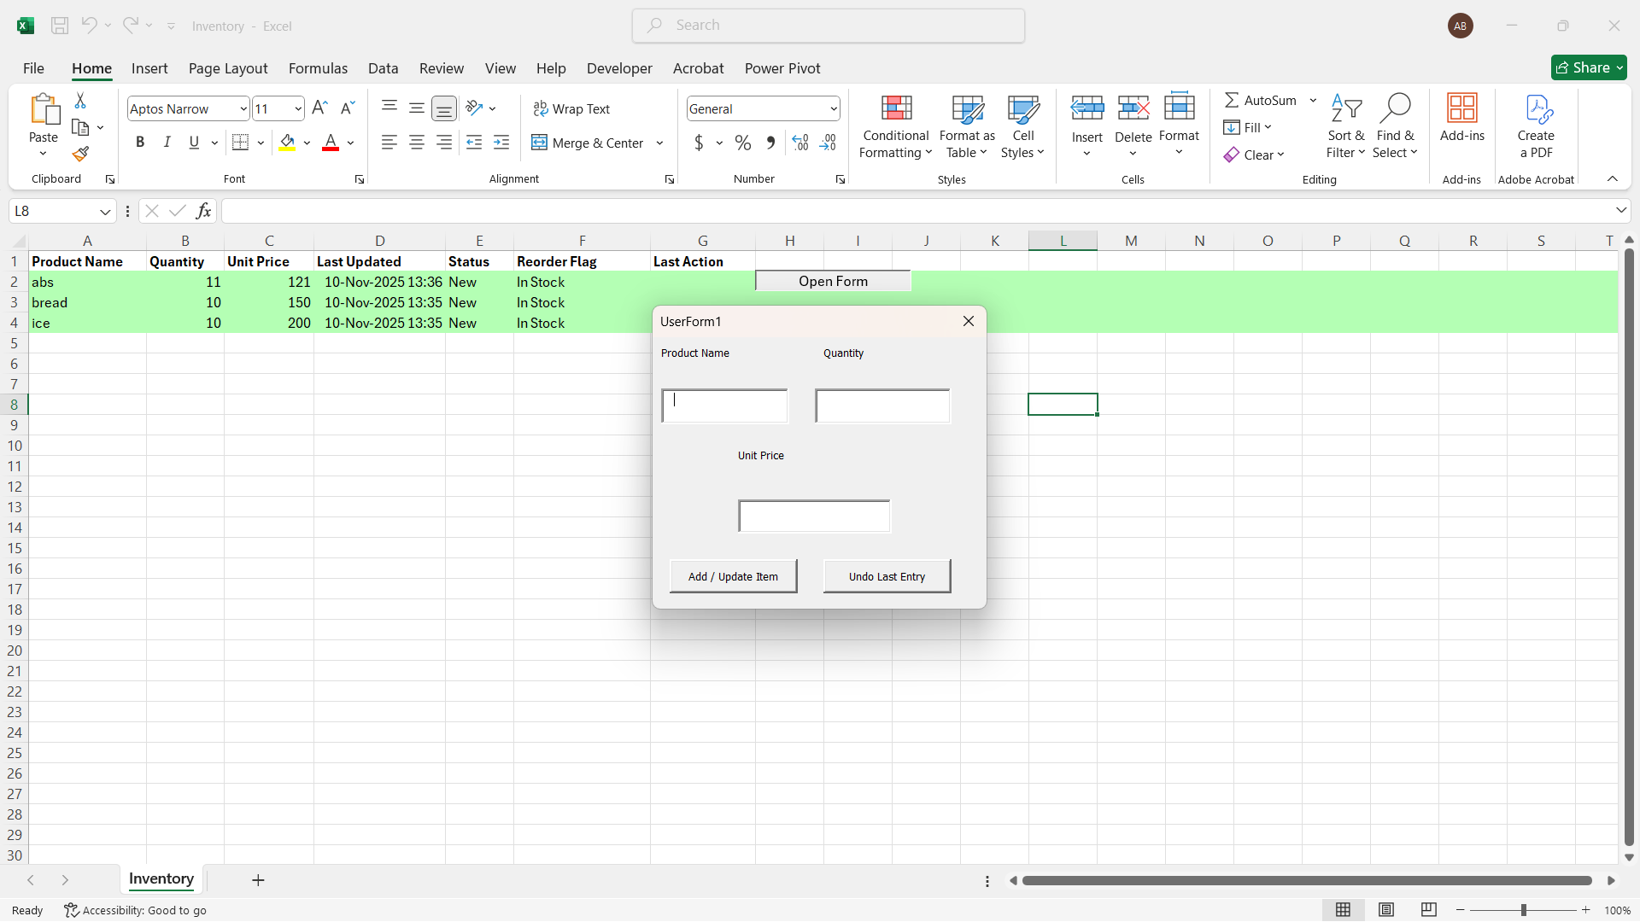Toggle Wrap Text on
1640x922 pixels.
pos(571,108)
